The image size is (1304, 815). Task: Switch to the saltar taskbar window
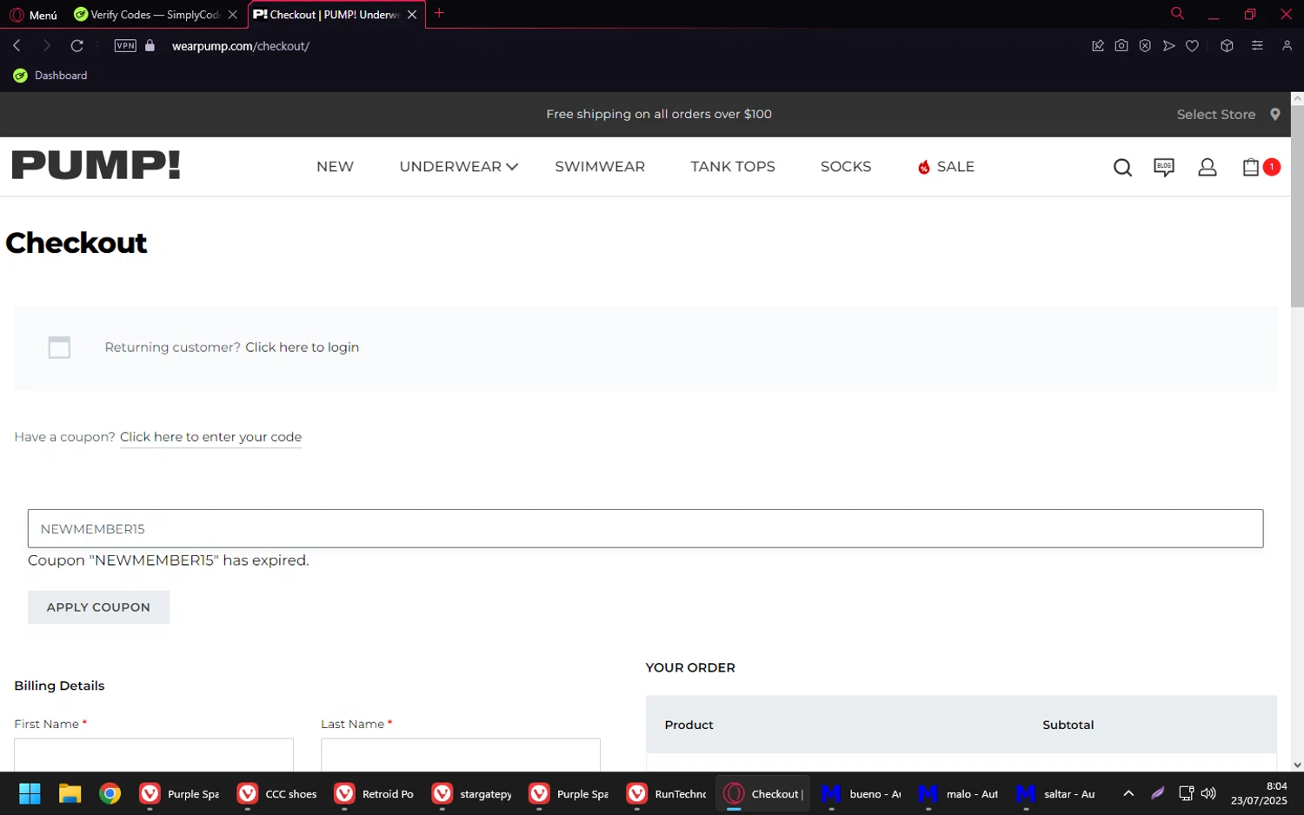[1056, 793]
